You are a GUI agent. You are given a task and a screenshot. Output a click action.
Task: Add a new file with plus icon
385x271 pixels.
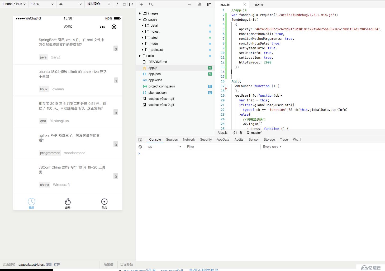pos(141,4)
